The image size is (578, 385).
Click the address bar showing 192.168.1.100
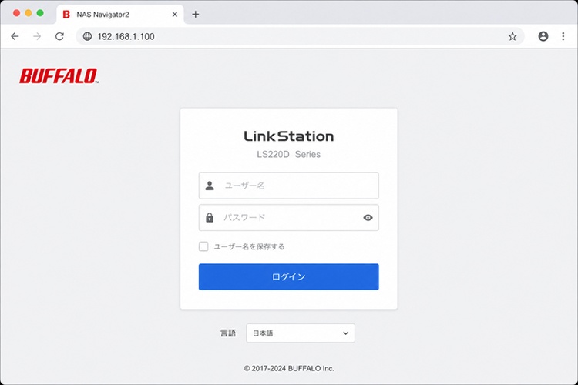300,36
